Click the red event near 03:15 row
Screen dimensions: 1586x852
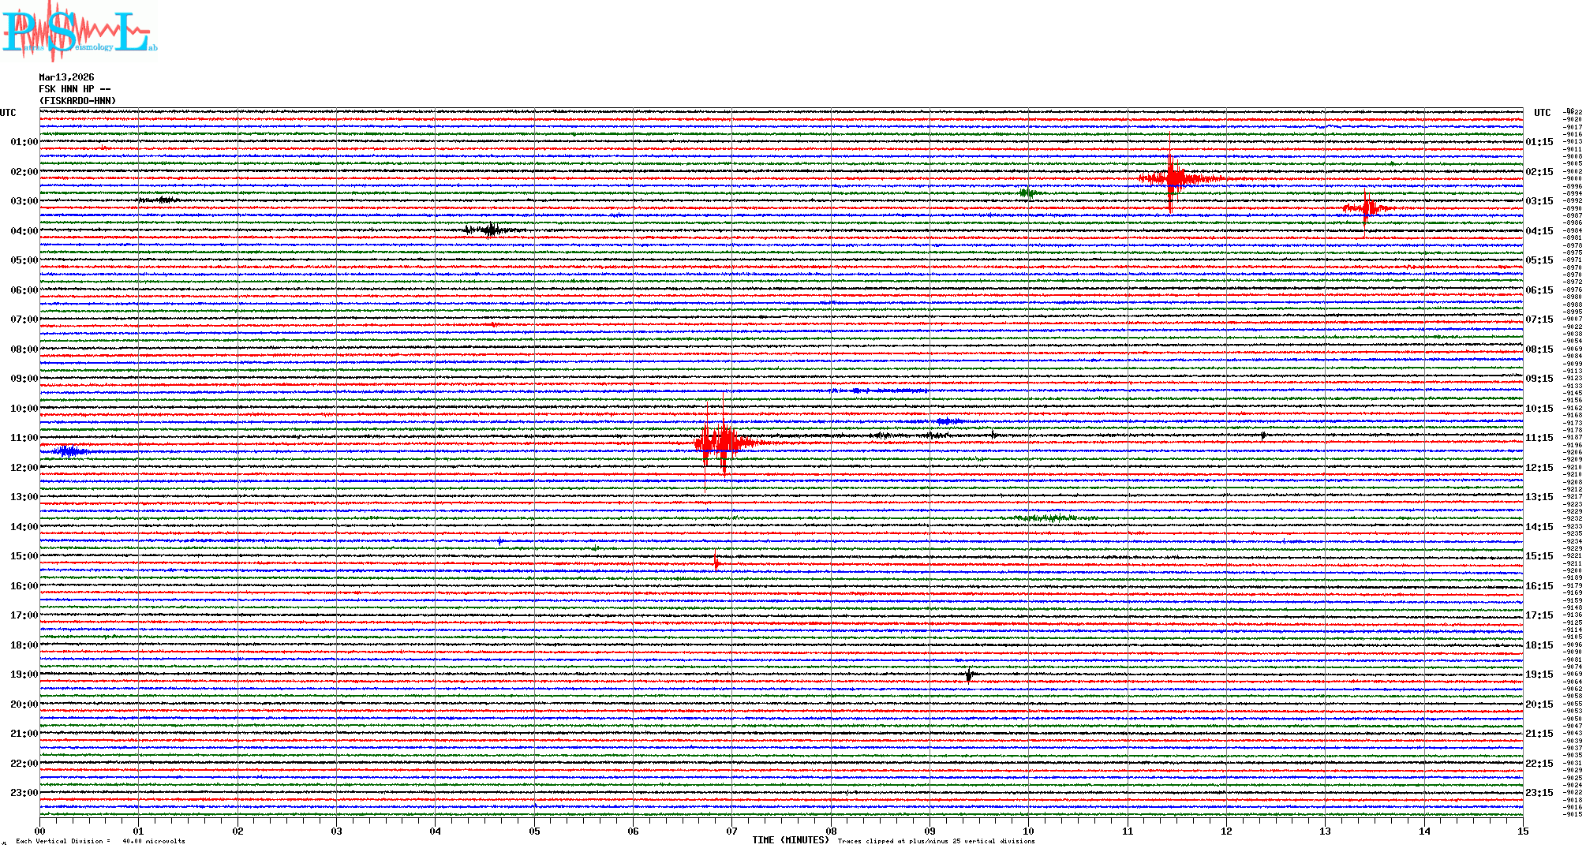click(x=1367, y=208)
